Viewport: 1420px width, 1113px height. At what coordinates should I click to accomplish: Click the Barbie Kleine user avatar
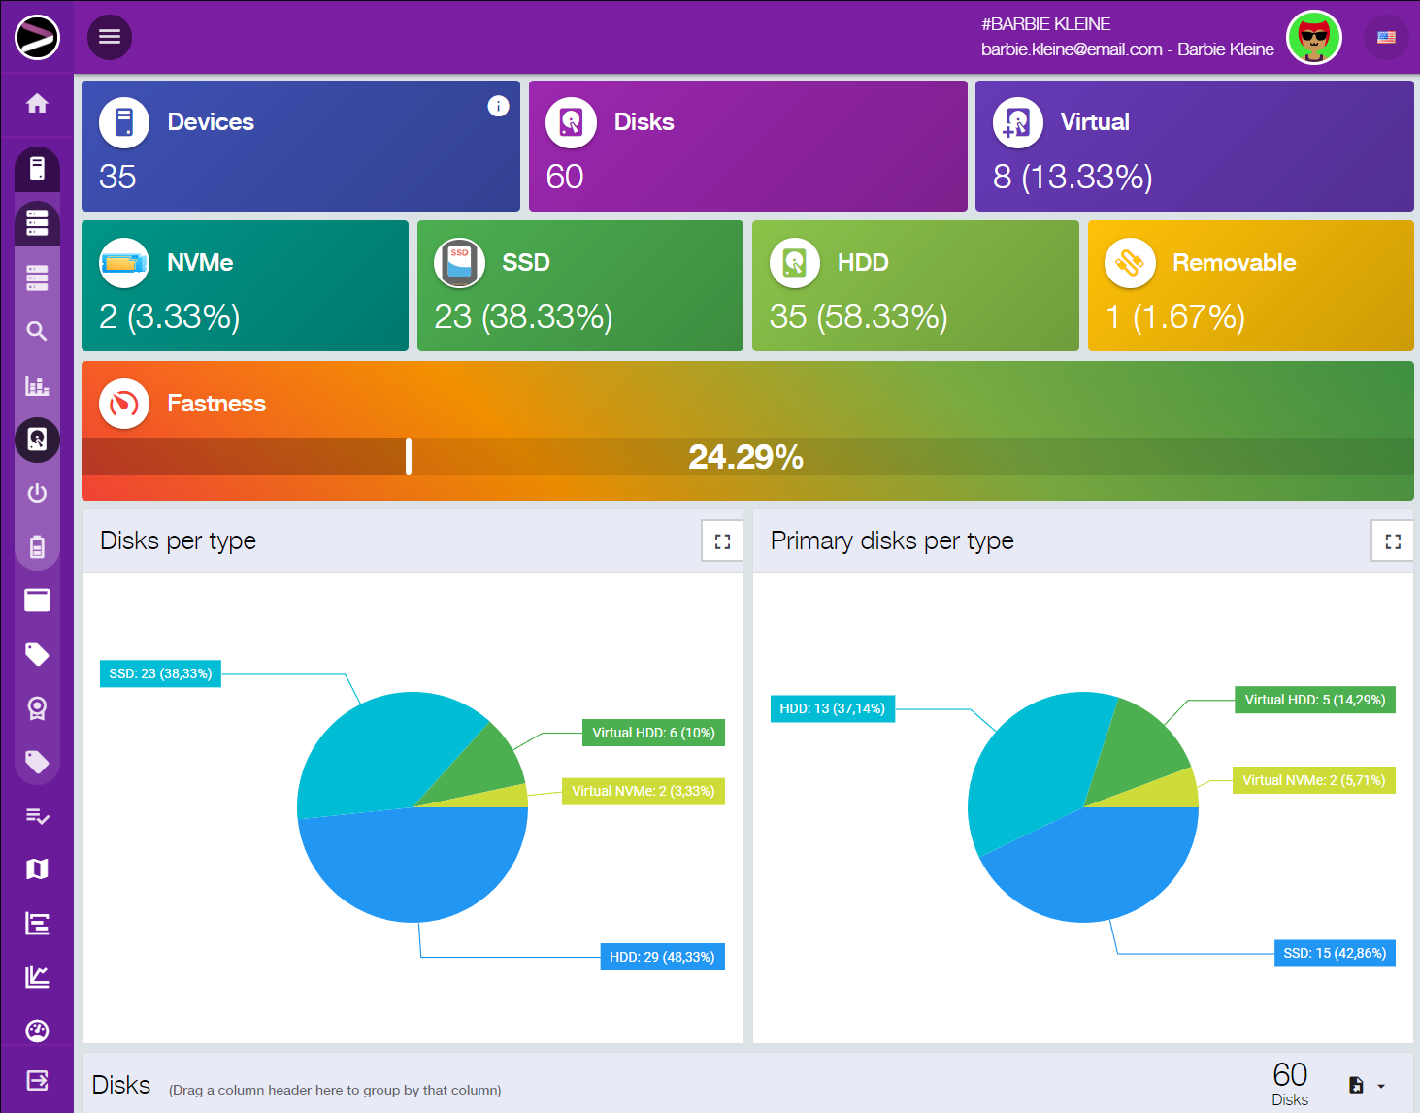click(1313, 38)
